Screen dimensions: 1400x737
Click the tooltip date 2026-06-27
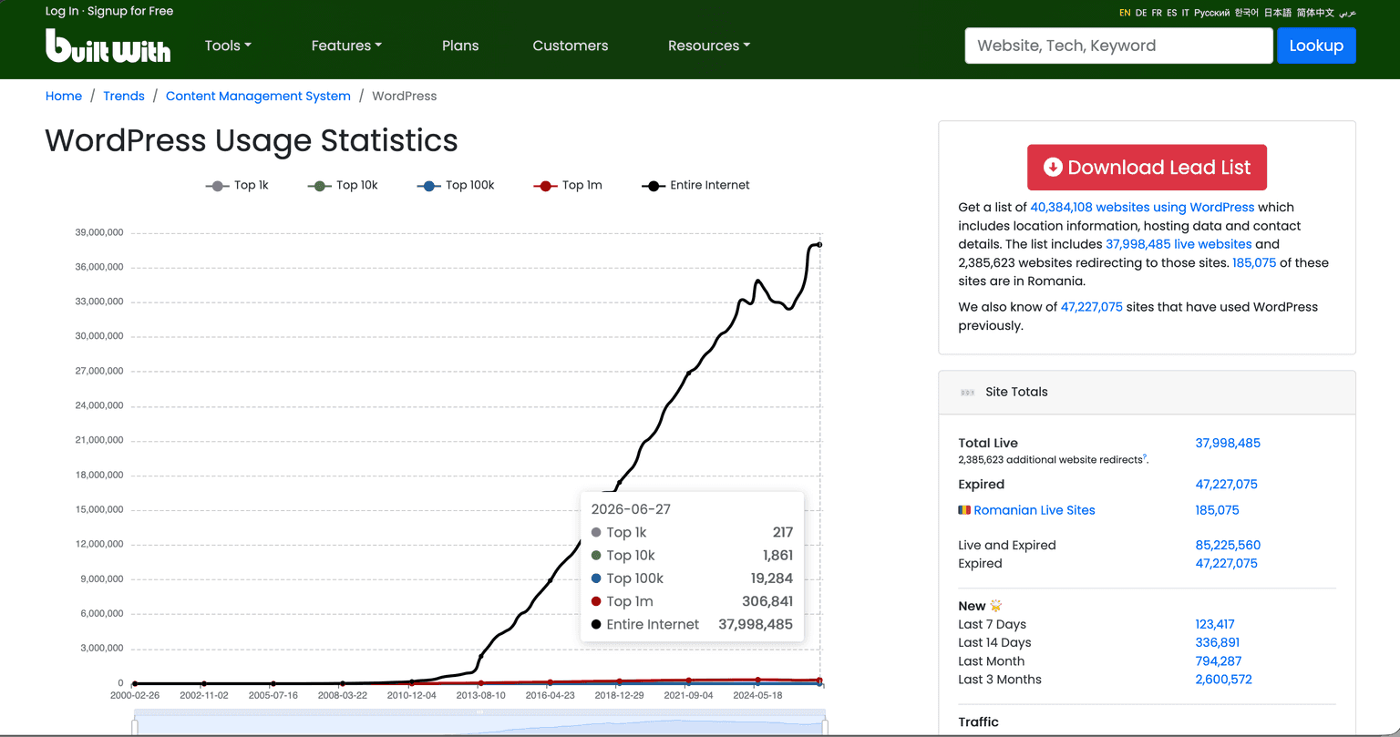[631, 509]
